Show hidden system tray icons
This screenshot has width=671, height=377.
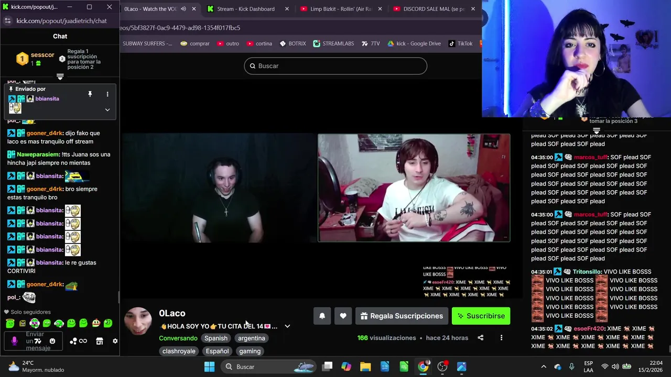[x=544, y=367]
